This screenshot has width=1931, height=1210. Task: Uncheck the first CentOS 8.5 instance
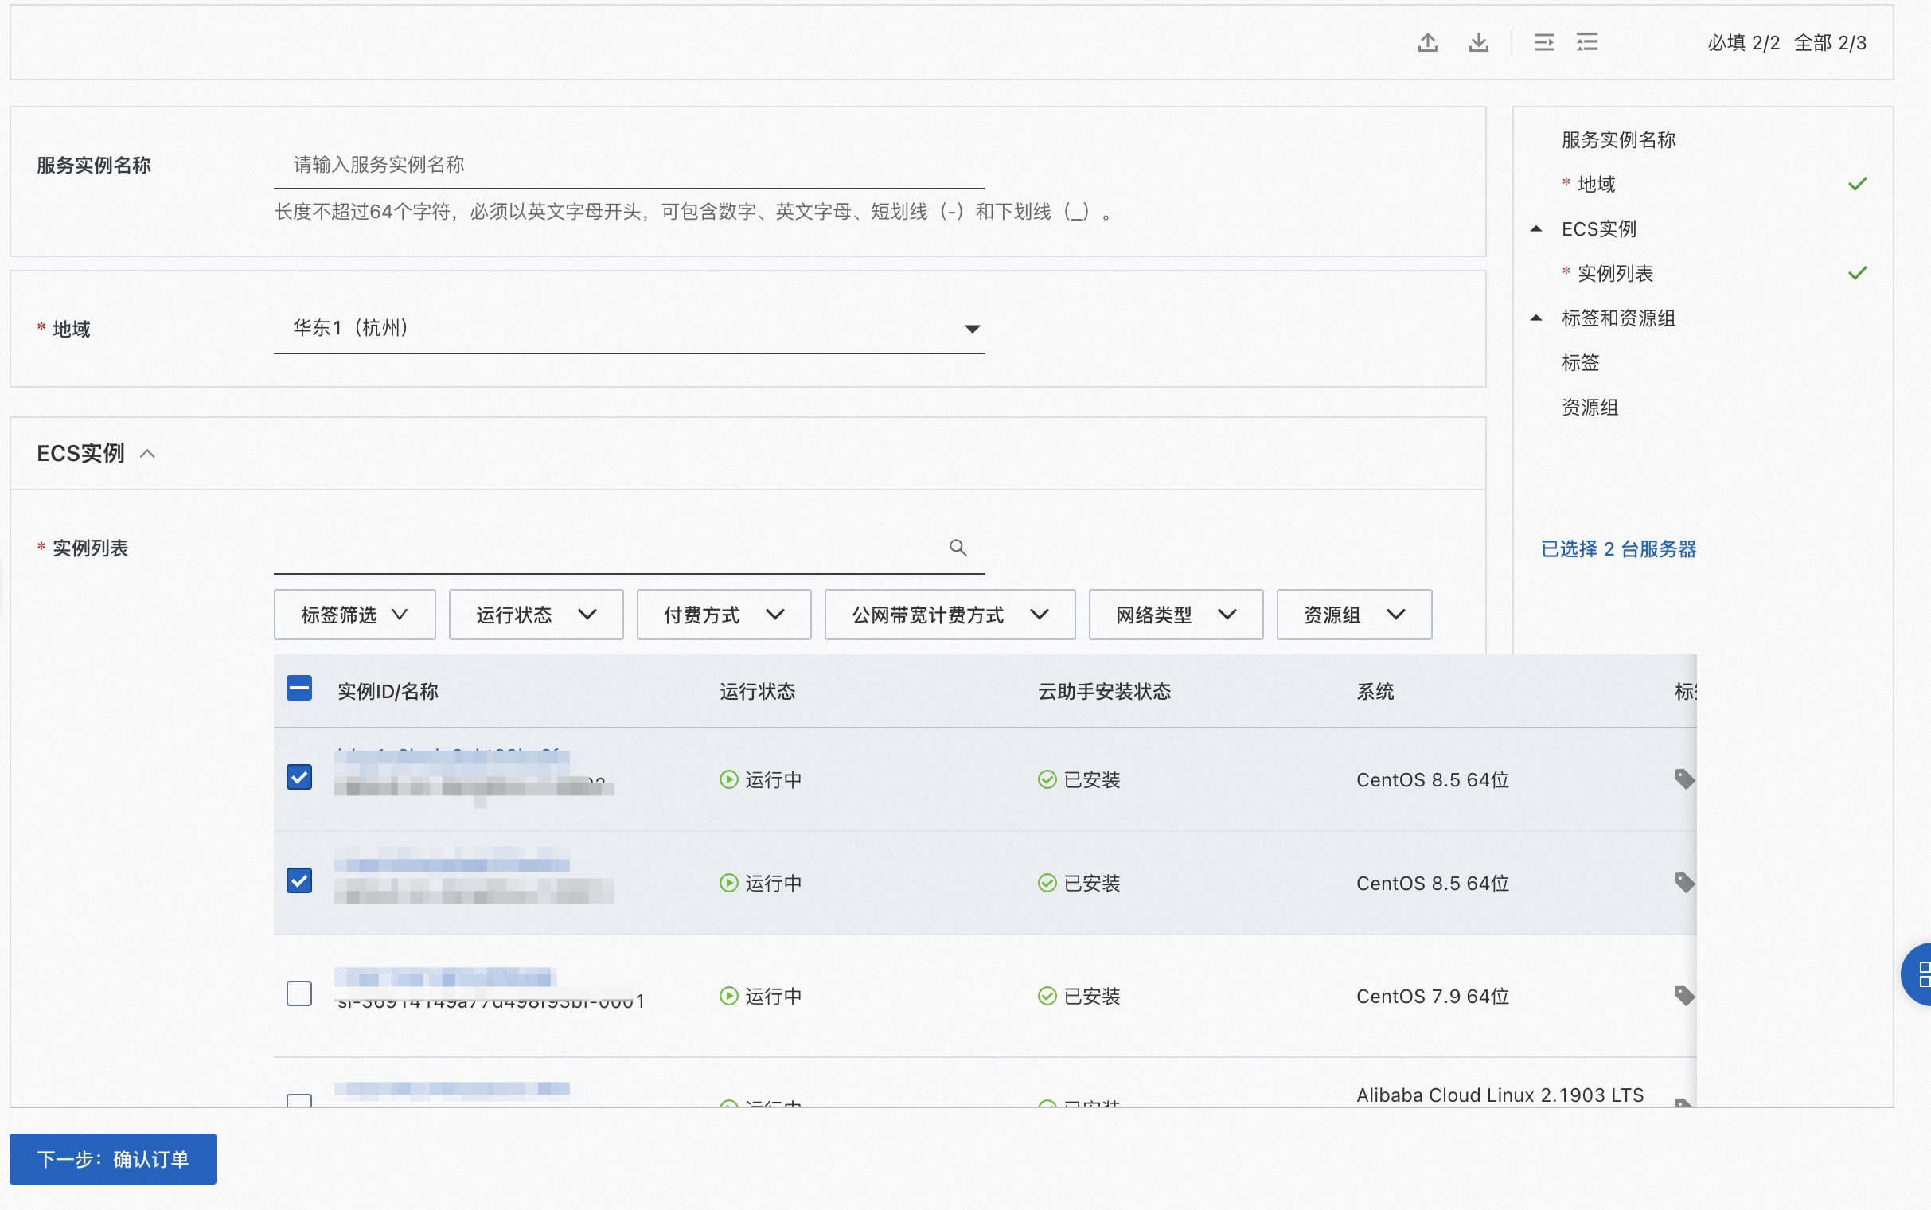click(x=299, y=777)
